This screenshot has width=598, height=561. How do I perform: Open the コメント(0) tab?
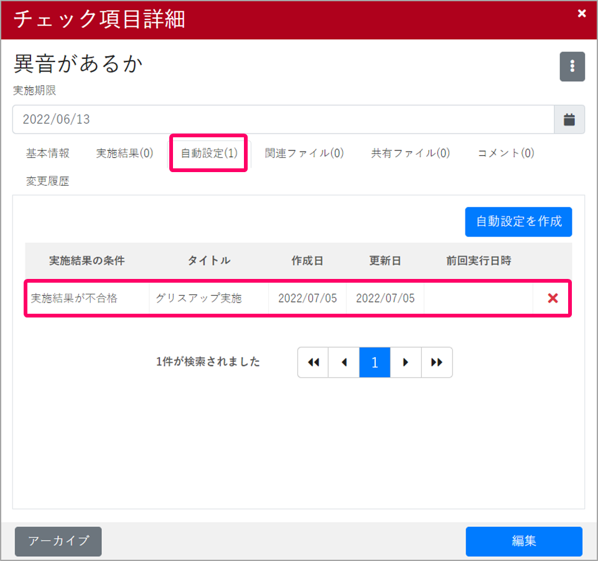[505, 153]
